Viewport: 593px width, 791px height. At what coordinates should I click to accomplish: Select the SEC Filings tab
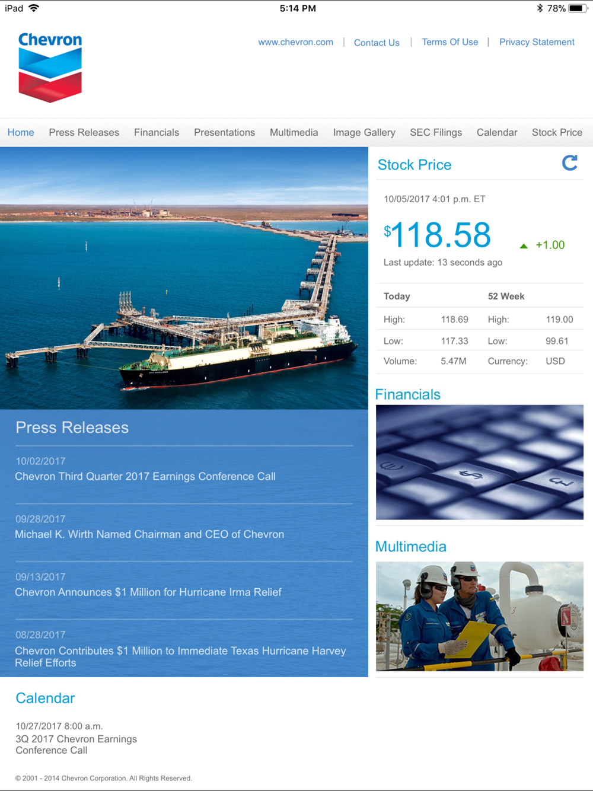coord(435,132)
